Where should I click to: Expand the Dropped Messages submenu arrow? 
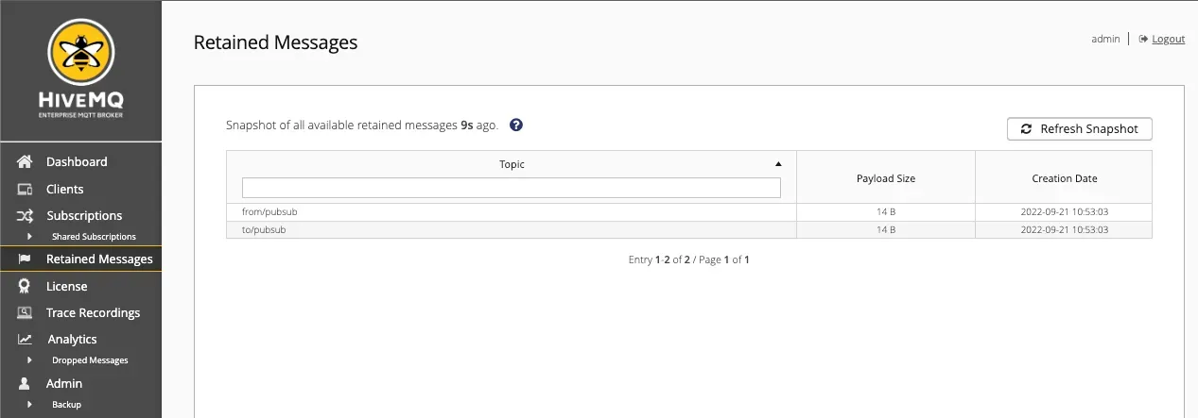[x=29, y=359]
